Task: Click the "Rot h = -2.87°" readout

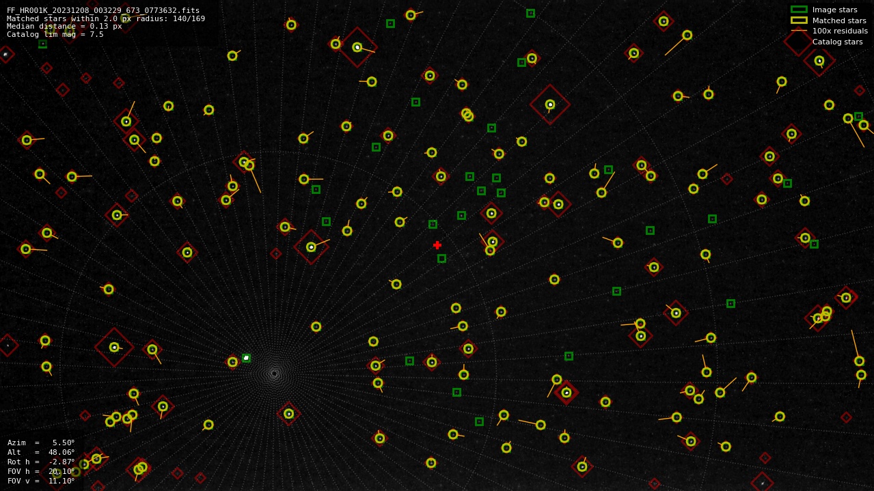Action: pos(41,462)
